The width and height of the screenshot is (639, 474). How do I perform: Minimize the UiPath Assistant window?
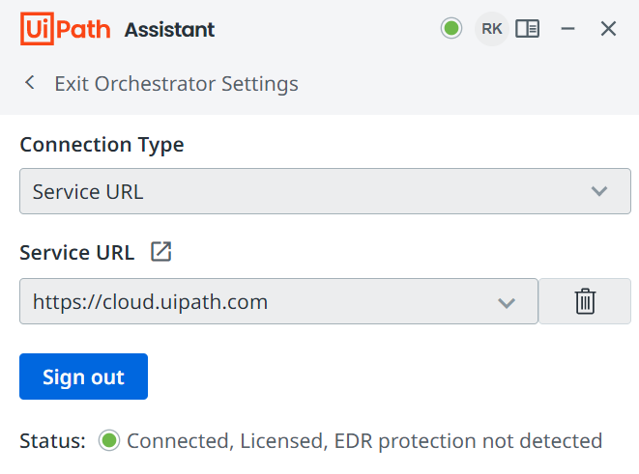(568, 29)
